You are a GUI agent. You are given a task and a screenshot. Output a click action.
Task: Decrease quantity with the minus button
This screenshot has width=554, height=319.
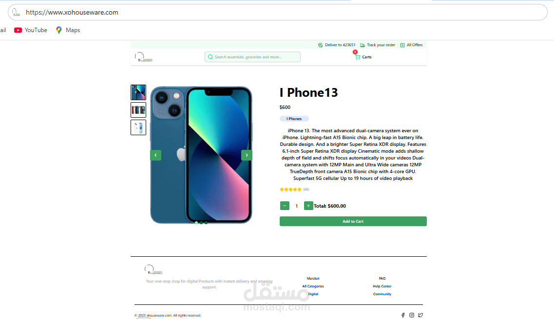click(x=285, y=206)
